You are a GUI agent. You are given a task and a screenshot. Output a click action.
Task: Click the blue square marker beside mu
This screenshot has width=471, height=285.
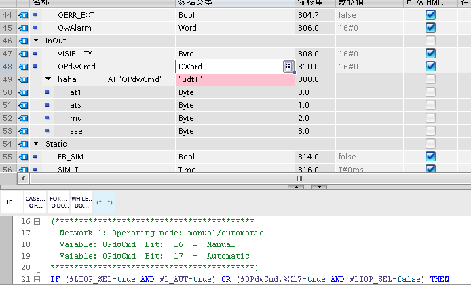tap(47, 118)
